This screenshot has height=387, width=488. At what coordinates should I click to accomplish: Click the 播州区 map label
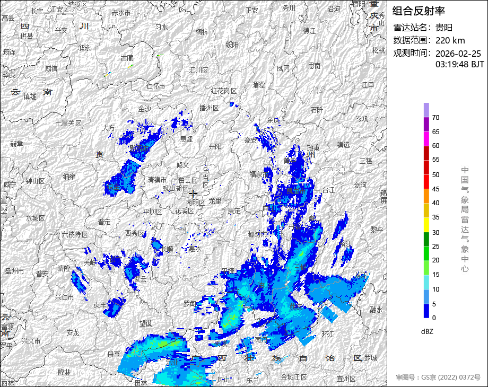coord(209,108)
